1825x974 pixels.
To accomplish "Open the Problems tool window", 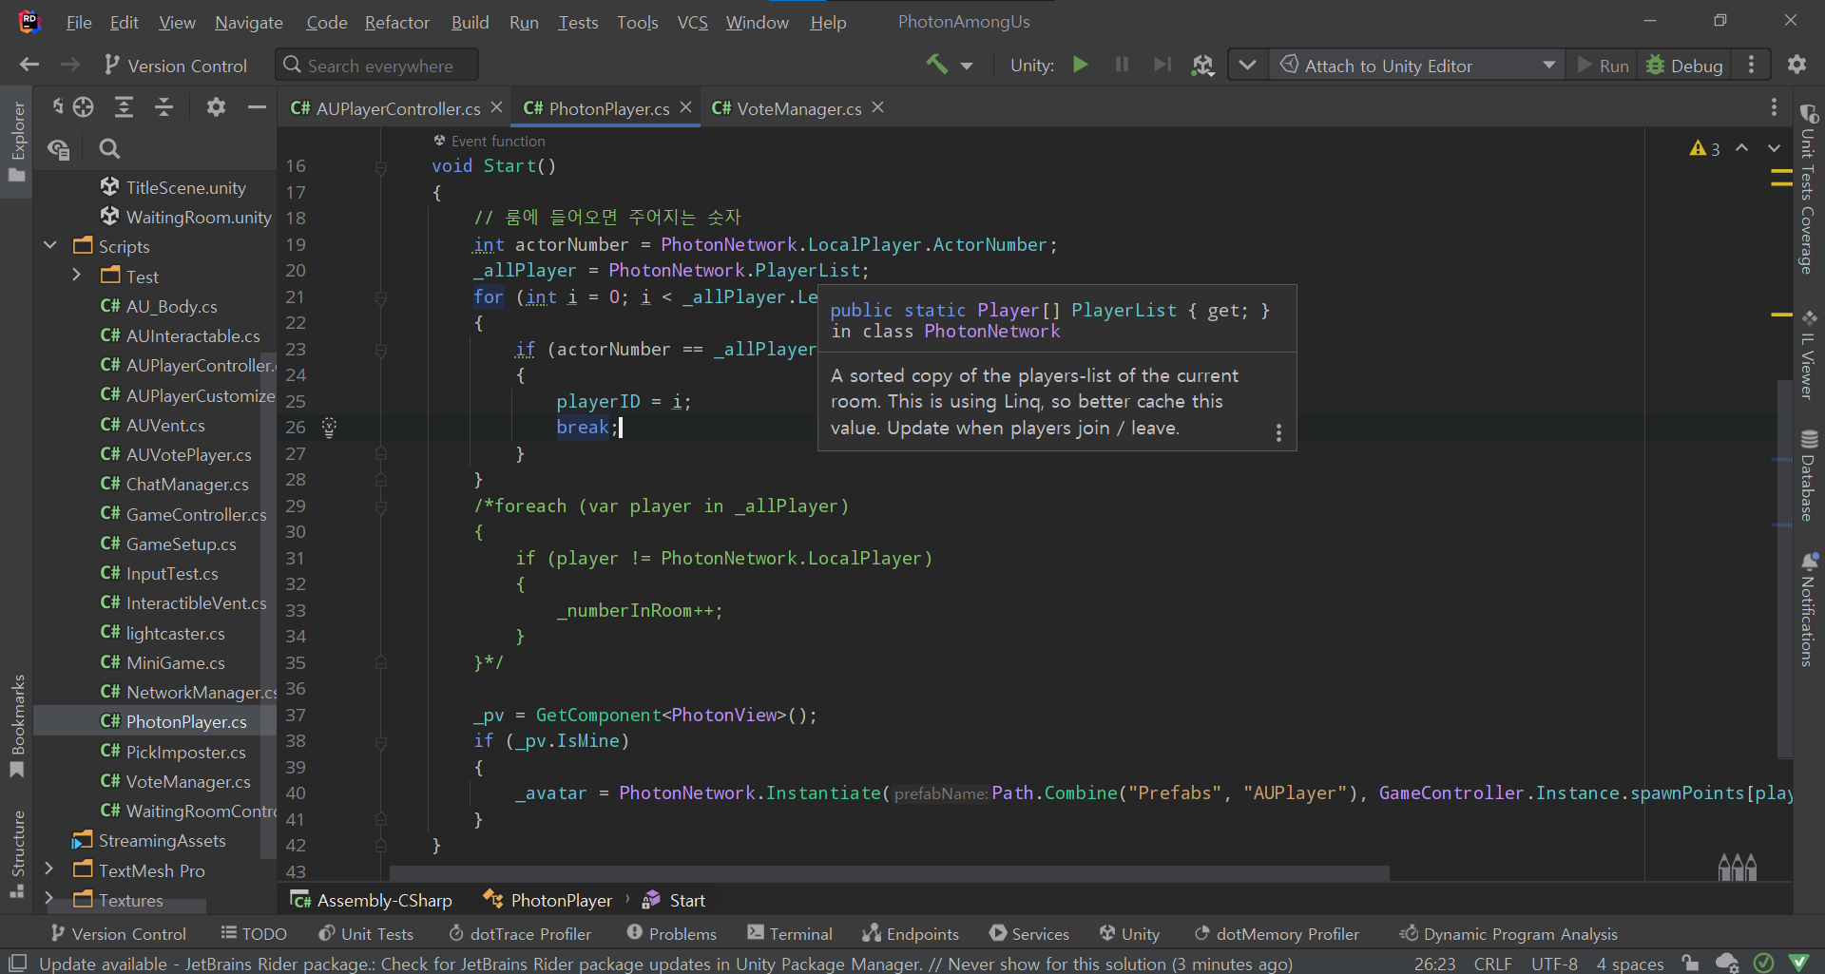I will point(671,933).
